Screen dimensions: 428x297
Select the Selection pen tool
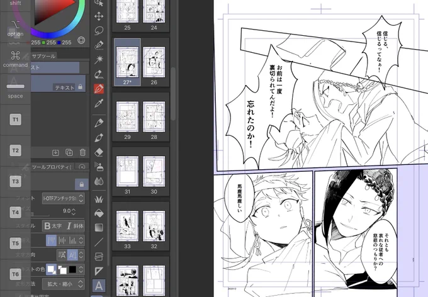tap(99, 45)
